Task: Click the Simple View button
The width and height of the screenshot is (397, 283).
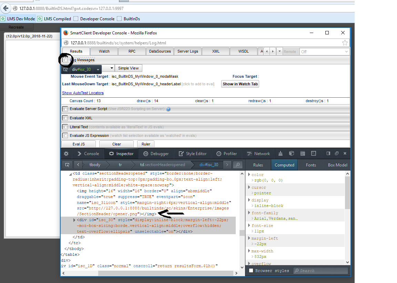Action: 128,68
